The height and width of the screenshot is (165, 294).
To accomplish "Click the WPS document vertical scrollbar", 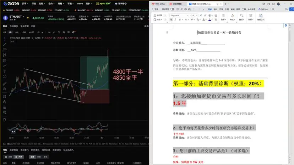I will (x=290, y=35).
